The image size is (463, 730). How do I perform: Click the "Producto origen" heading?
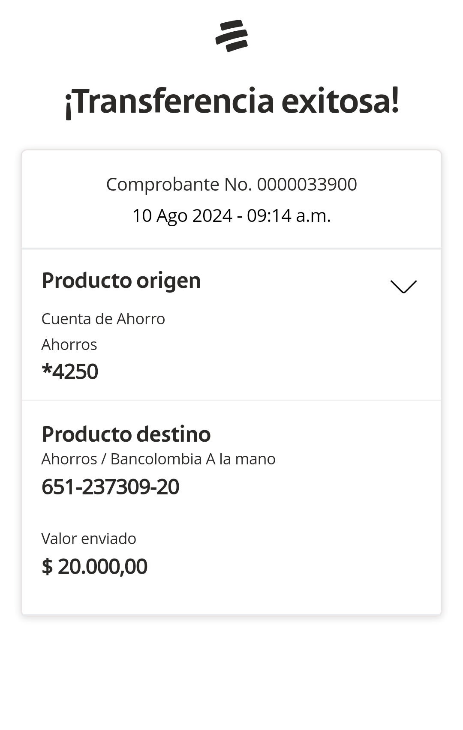coord(121,281)
